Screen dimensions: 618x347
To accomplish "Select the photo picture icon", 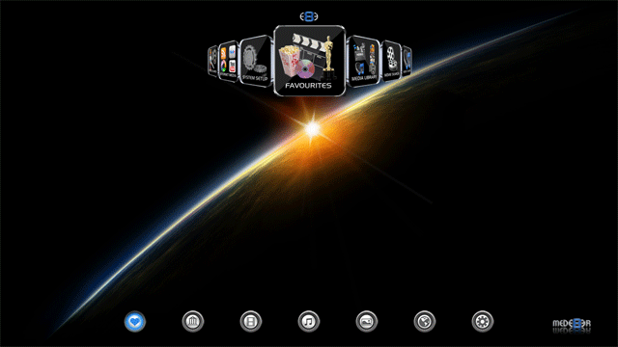I will (x=367, y=321).
